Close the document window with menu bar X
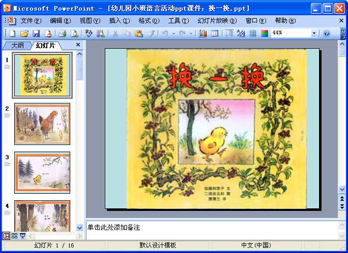348x253 pixels. (x=341, y=21)
